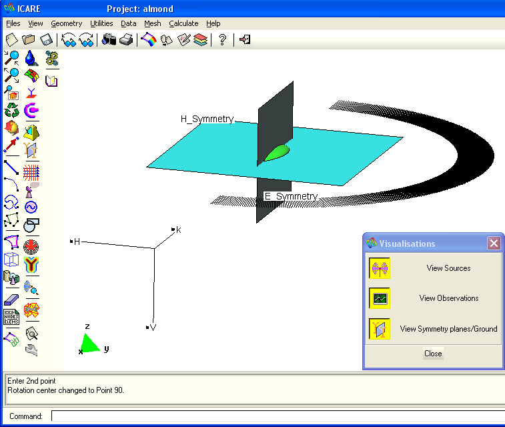Go to previous view with glasses icon
Image resolution: width=505 pixels, height=427 pixels.
[x=69, y=40]
